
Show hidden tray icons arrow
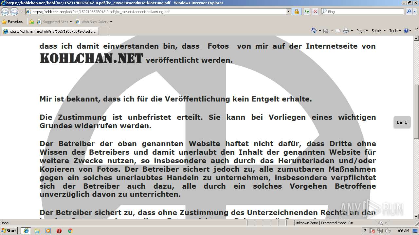tap(365, 231)
